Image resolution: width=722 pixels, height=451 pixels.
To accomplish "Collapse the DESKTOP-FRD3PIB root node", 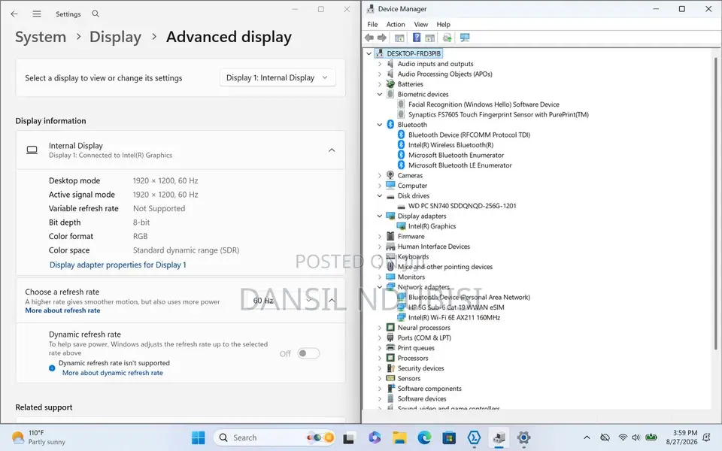I will (x=369, y=54).
